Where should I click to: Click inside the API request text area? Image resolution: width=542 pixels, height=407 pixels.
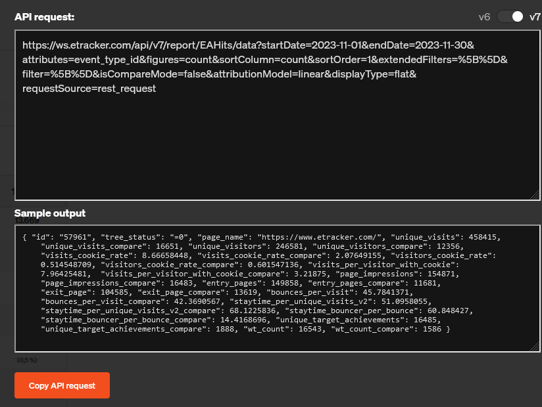[276, 144]
